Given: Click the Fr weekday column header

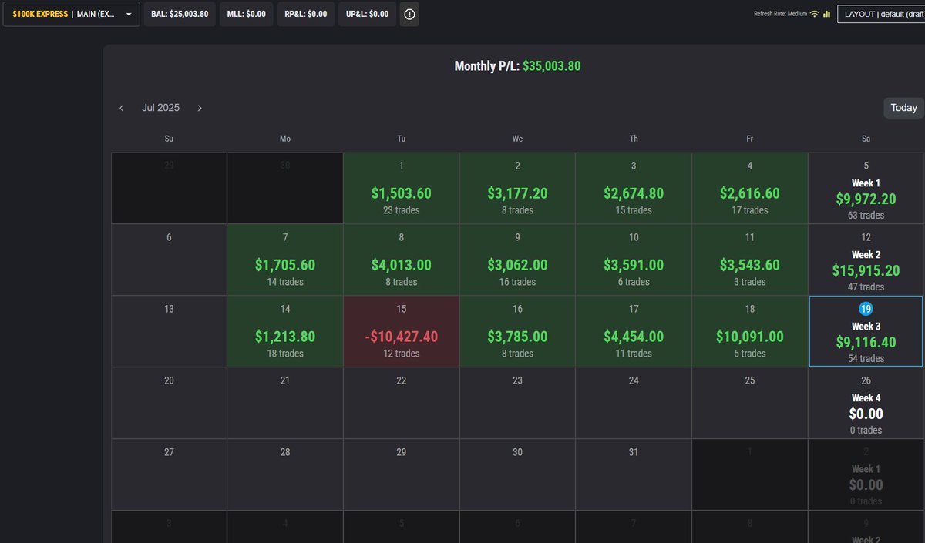Looking at the screenshot, I should (x=750, y=139).
